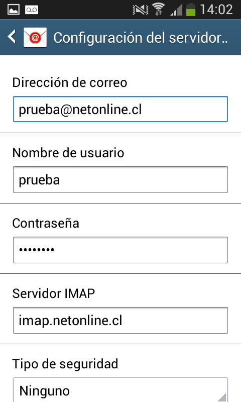This screenshot has width=241, height=402.
Task: Tap the Wi-Fi status icon
Action: [158, 9]
